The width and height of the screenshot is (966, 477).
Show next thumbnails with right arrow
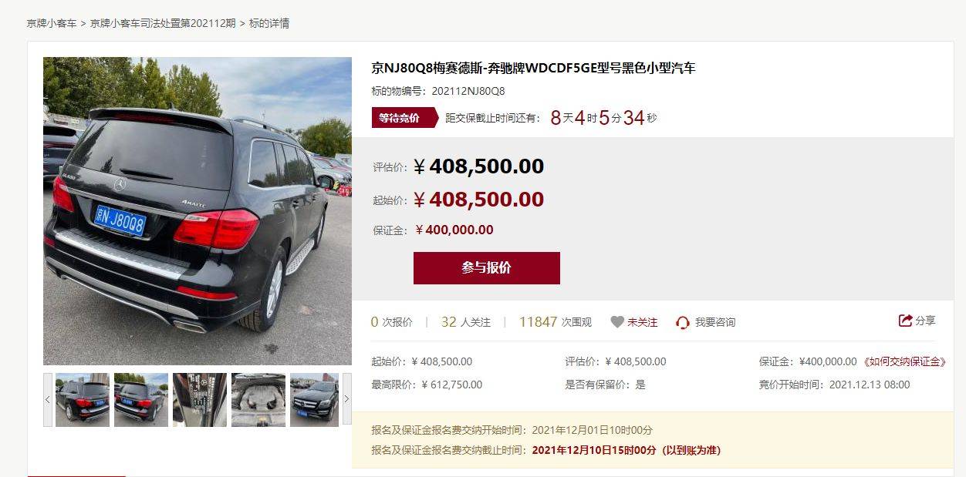[347, 399]
